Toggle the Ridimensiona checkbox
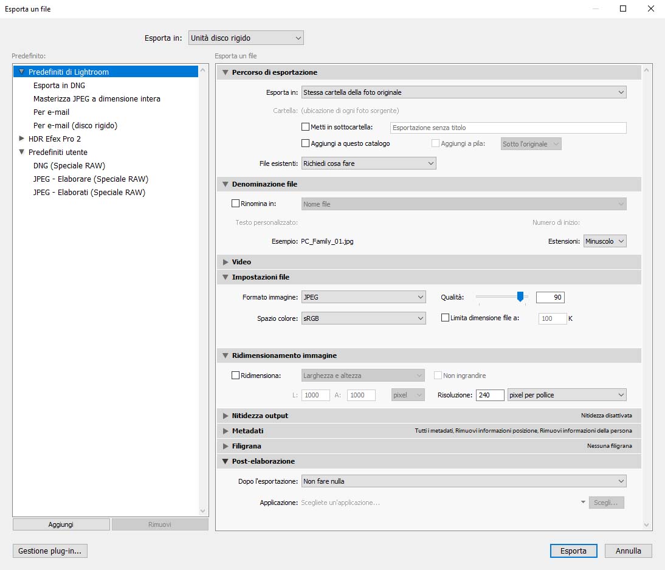The image size is (665, 570). tap(236, 376)
